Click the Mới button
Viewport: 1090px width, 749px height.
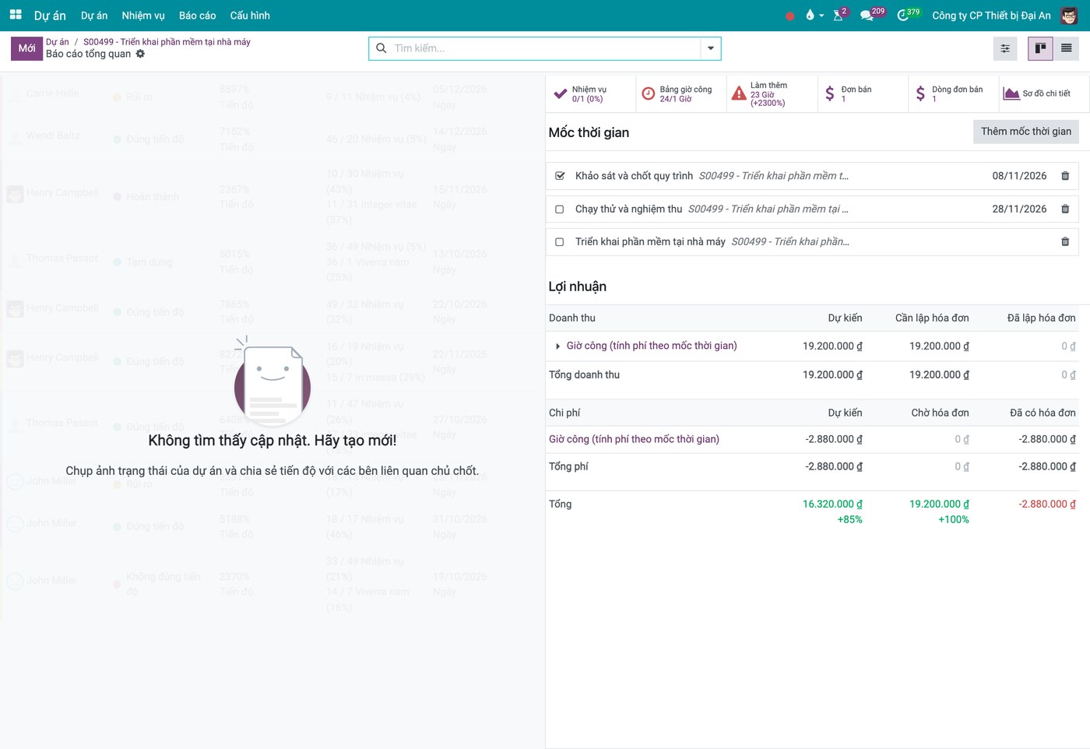click(26, 48)
